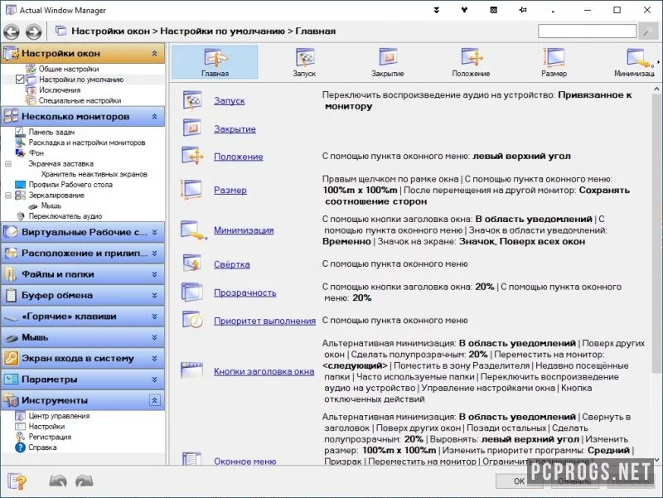The image size is (663, 498).
Task: Click the Свёртка icon in the settings list
Action: pyautogui.click(x=192, y=263)
